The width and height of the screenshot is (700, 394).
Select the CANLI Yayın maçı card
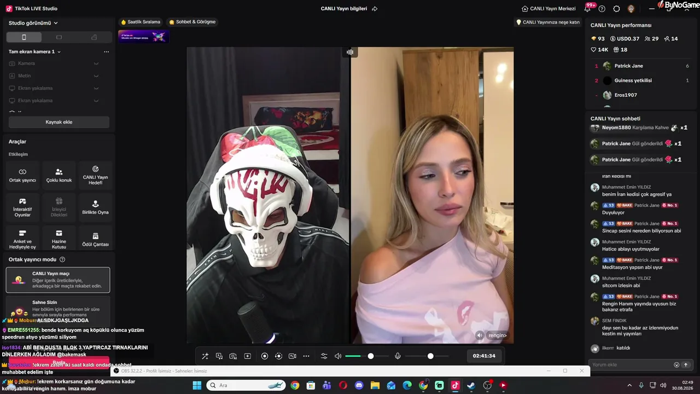tap(58, 280)
